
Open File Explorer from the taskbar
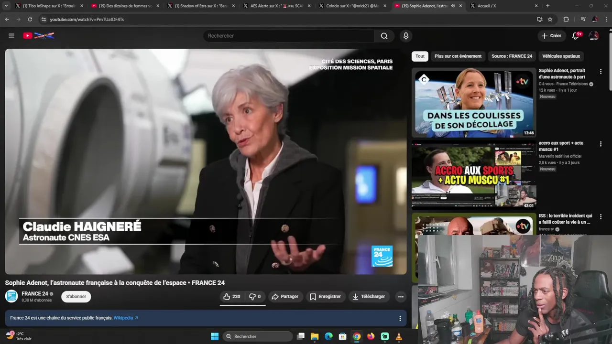tap(315, 336)
